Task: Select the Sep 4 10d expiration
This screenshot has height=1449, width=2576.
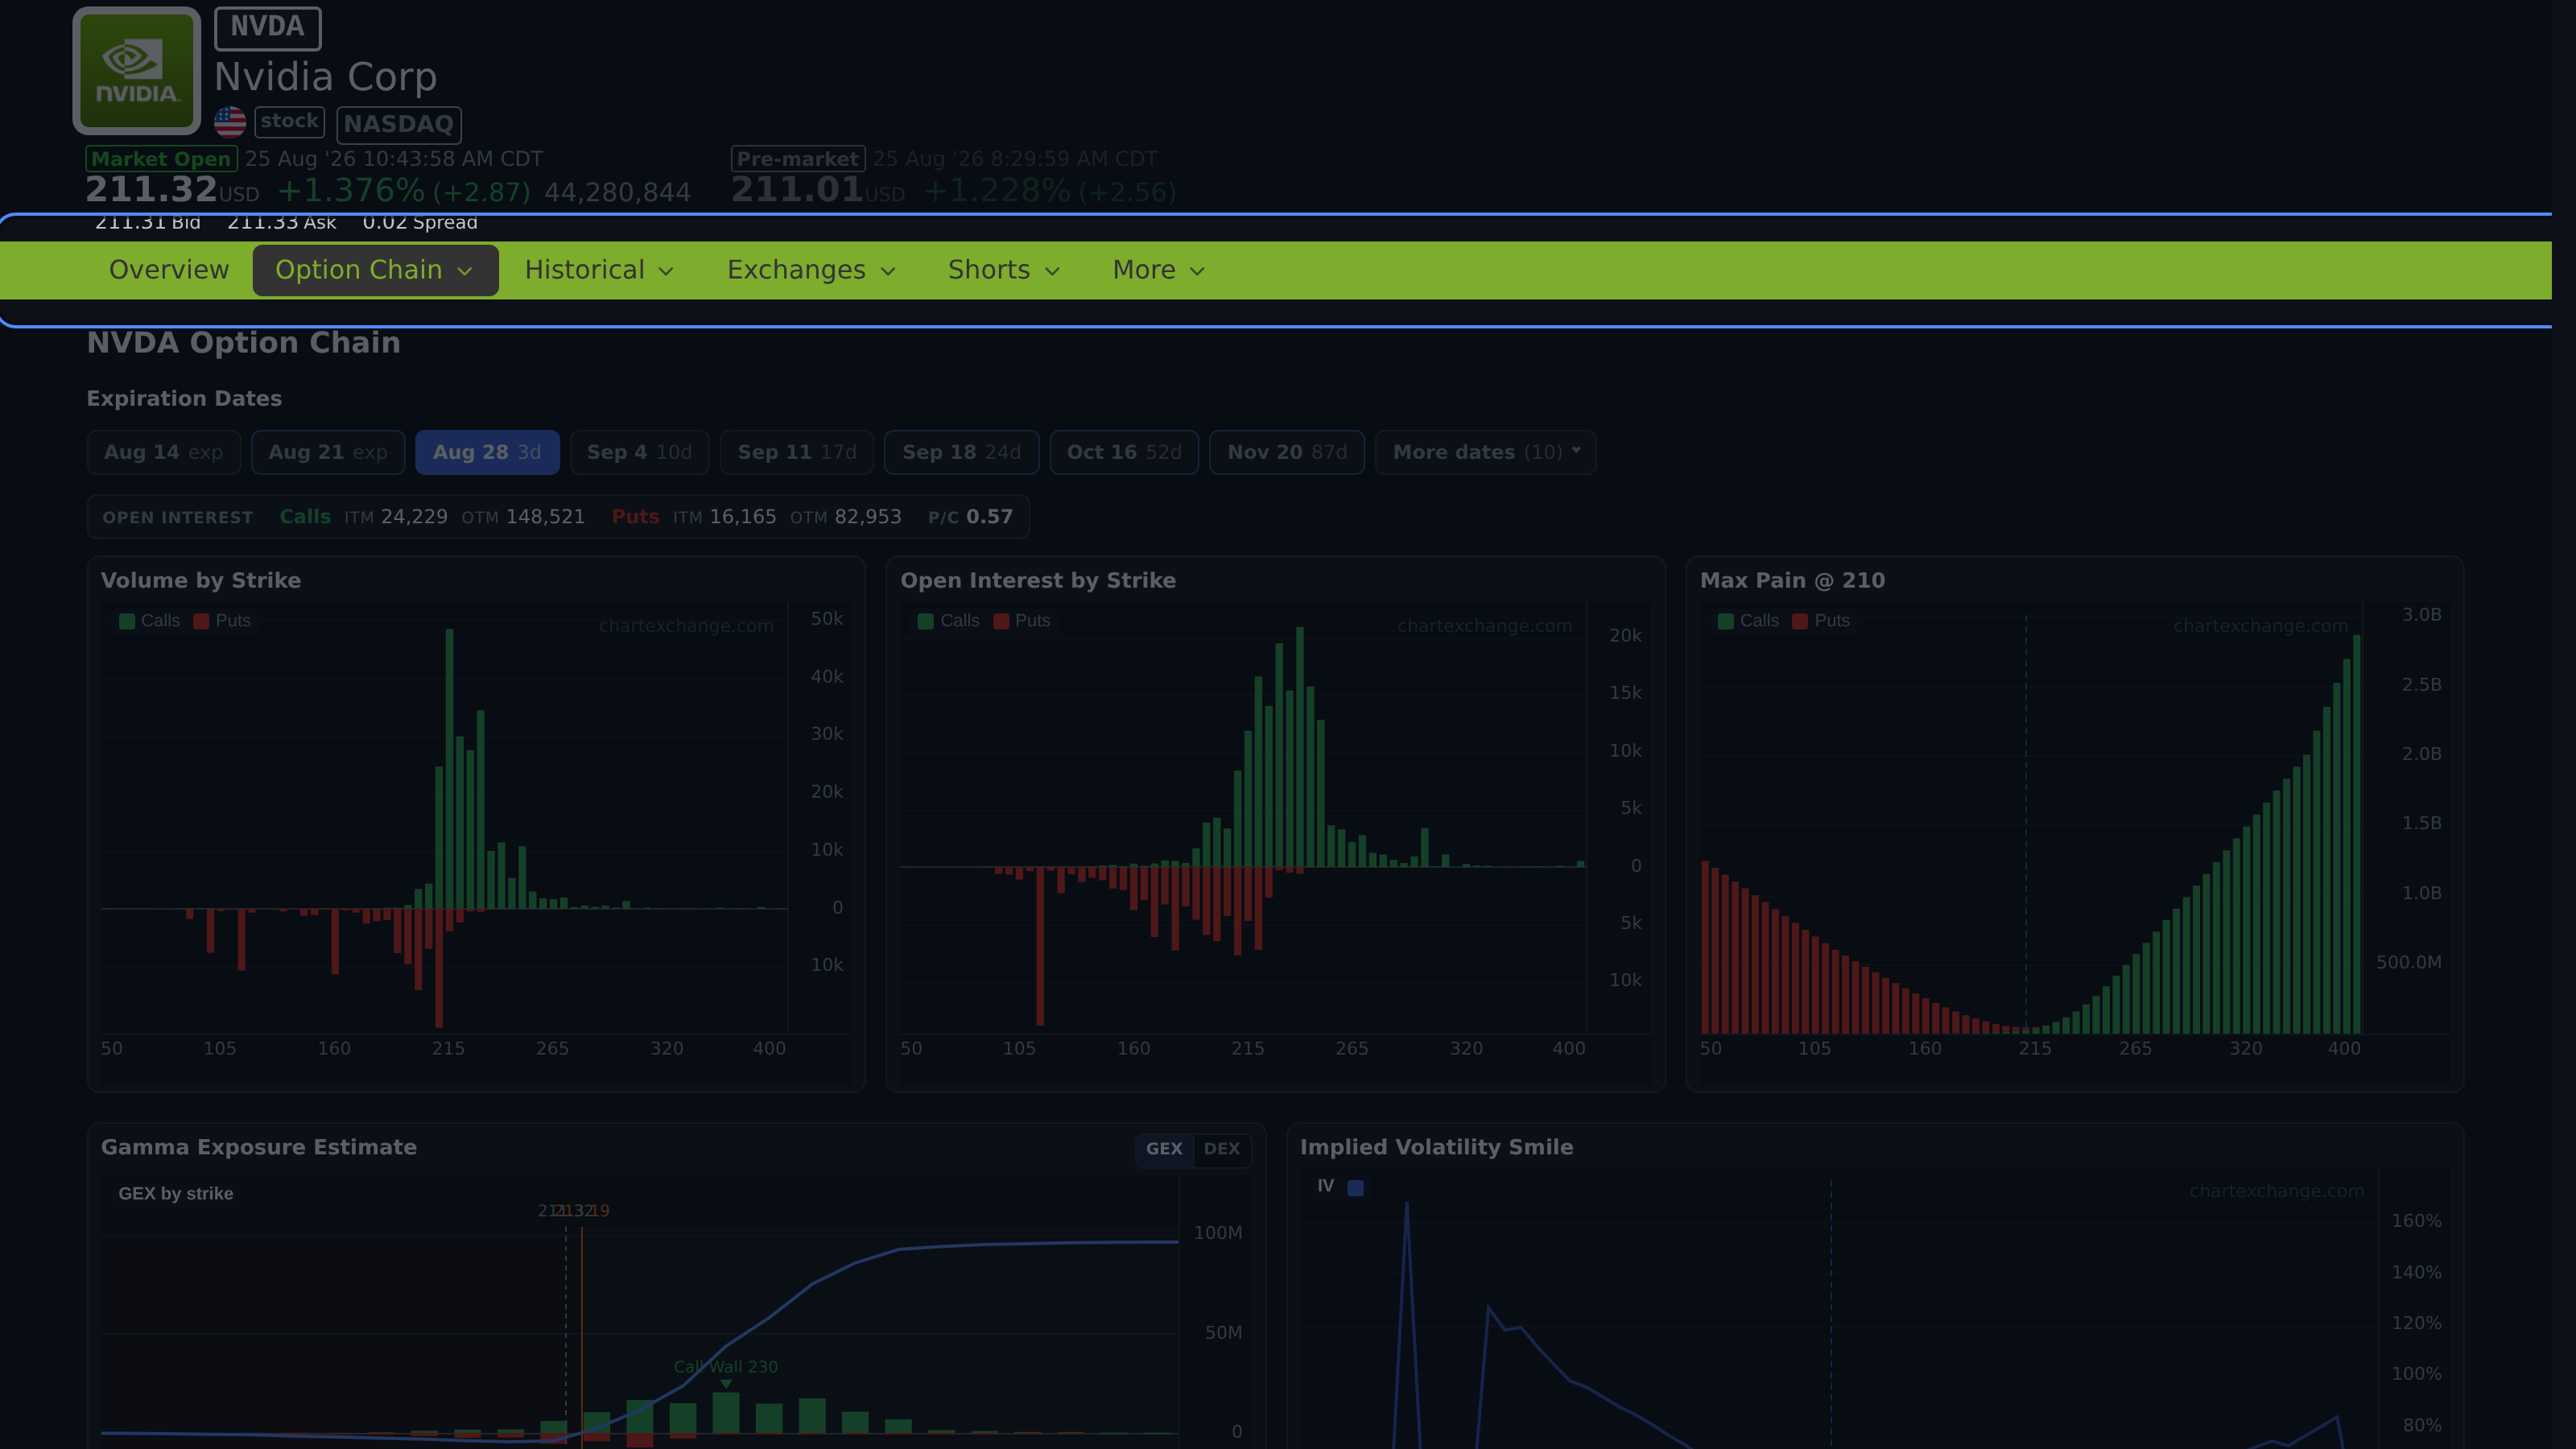Action: click(639, 452)
